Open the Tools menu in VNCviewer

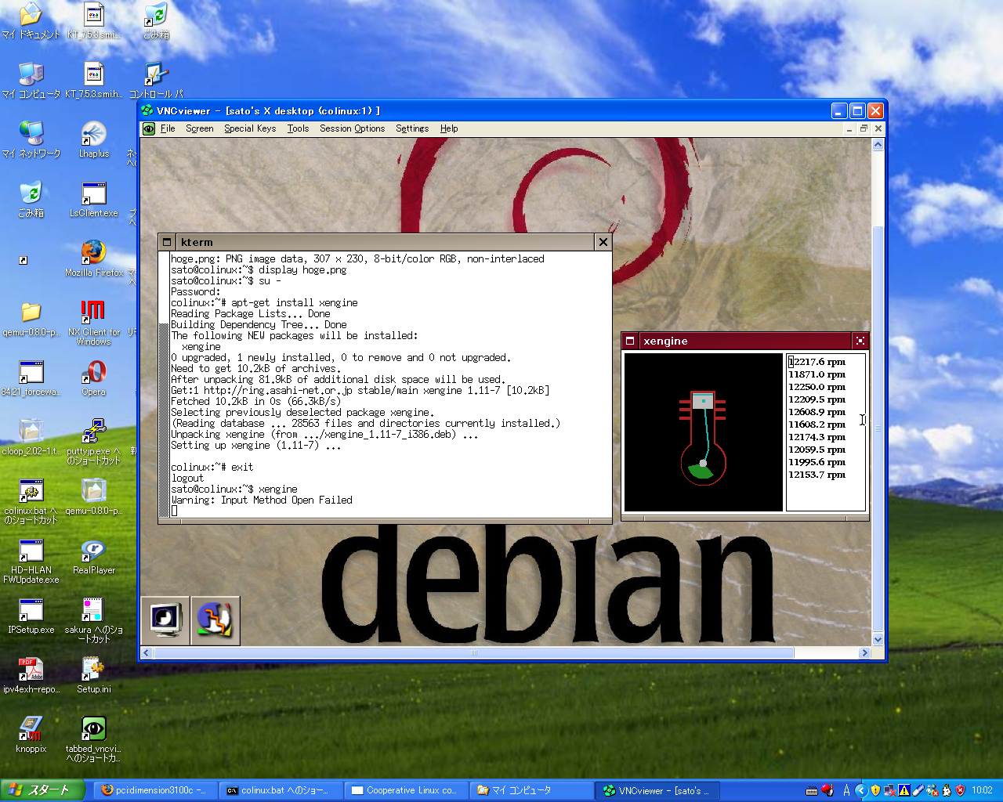point(298,128)
